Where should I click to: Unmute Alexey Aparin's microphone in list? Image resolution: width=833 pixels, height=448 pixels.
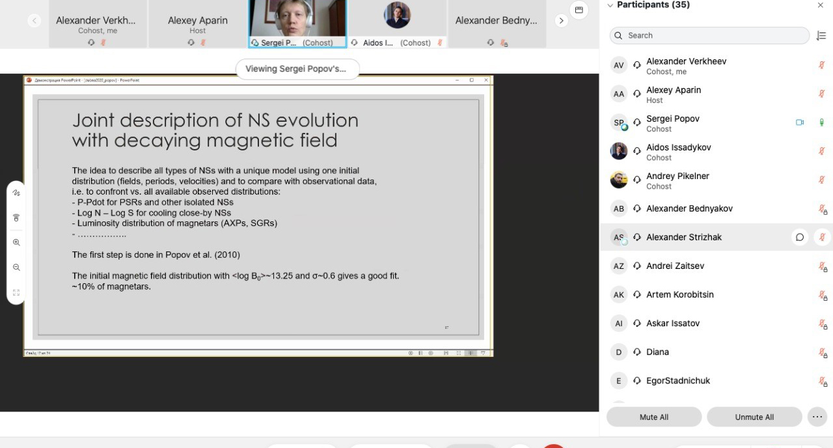pos(822,94)
